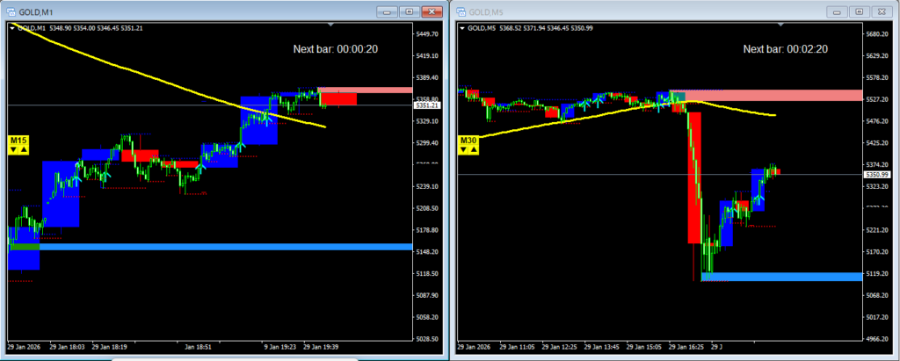The height and width of the screenshot is (361, 900).
Task: Click the chart icon in GOLD,M5 title bar
Action: (461, 11)
